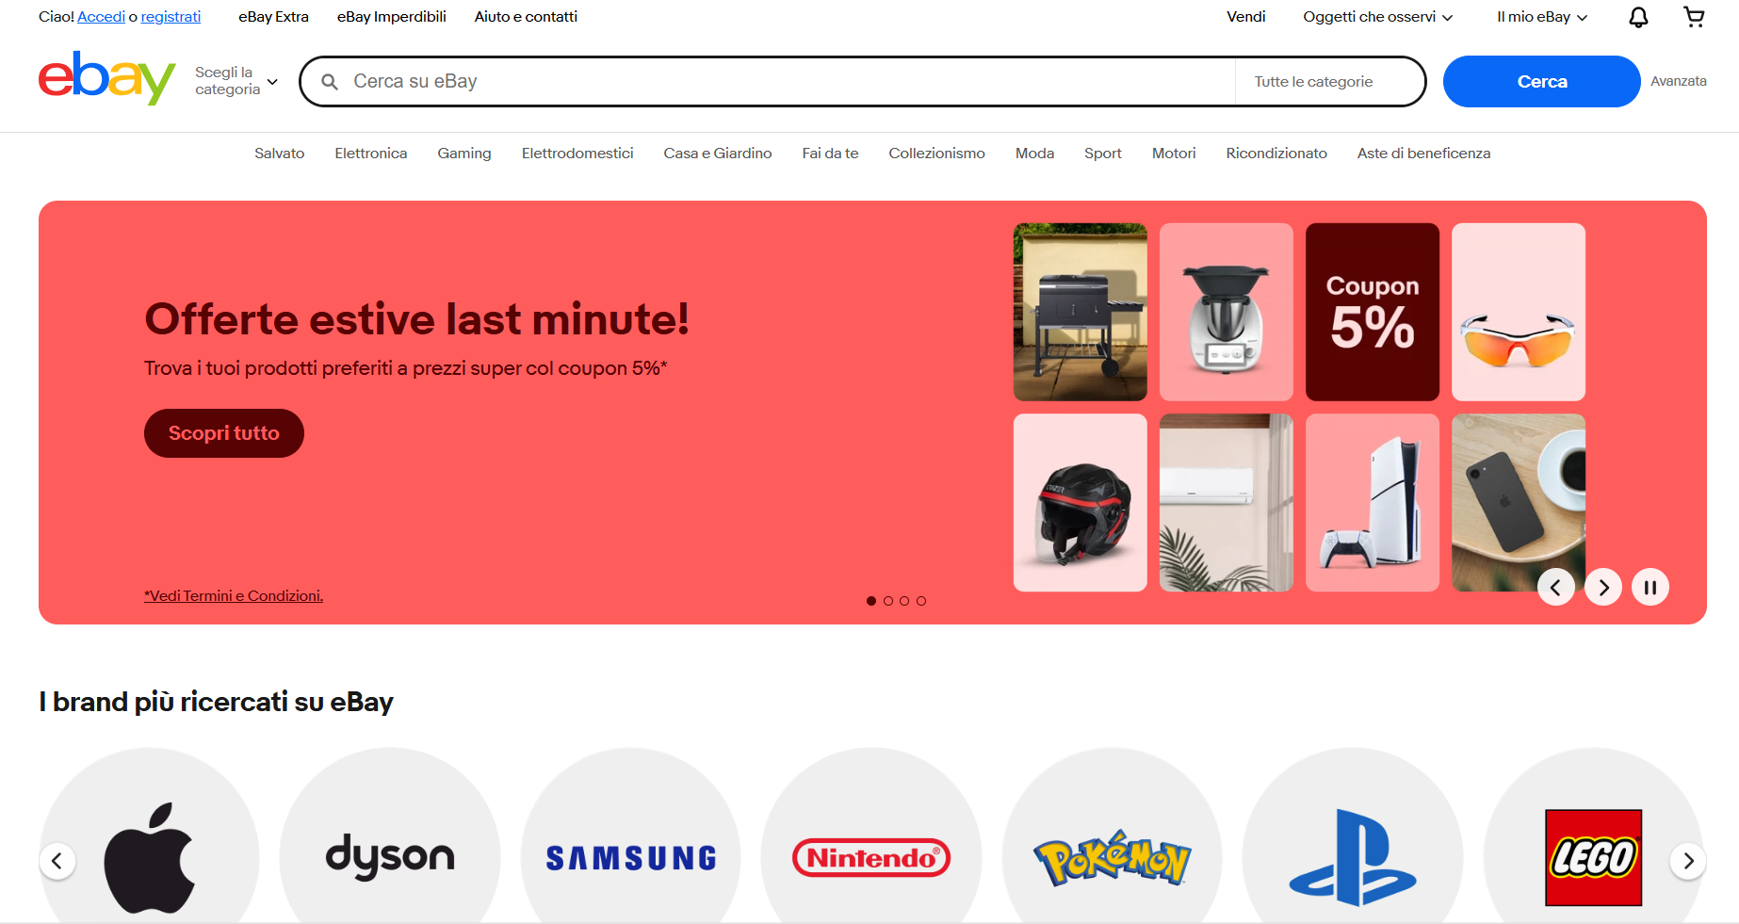Show next brands with right arrow

[1687, 860]
